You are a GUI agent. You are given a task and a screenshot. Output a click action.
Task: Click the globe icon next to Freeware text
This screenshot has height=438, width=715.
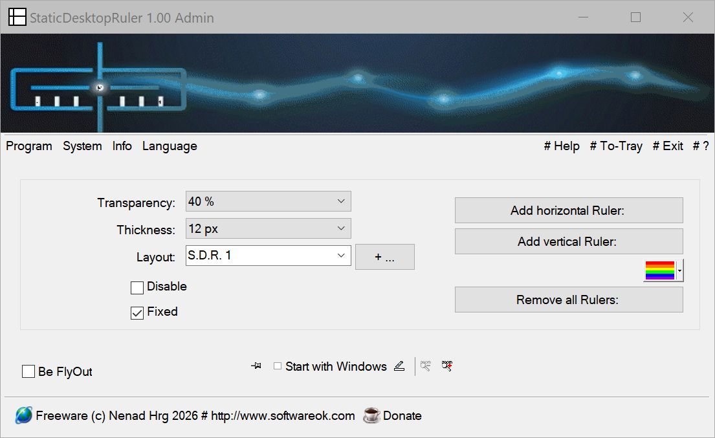click(x=23, y=415)
